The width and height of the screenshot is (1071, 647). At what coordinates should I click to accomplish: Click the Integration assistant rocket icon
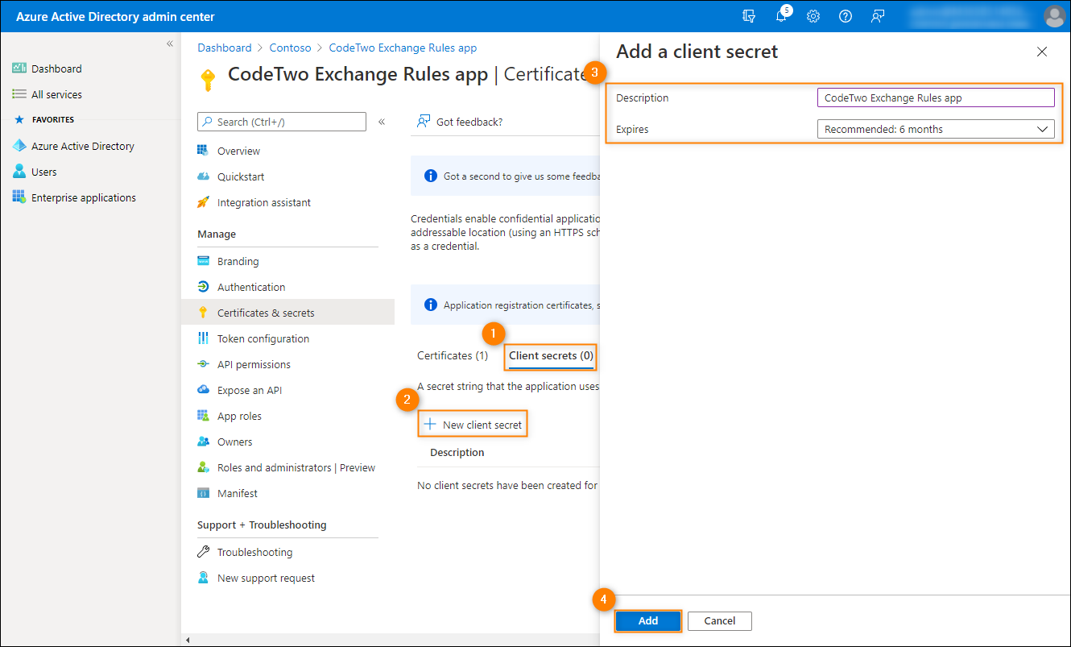click(x=203, y=202)
